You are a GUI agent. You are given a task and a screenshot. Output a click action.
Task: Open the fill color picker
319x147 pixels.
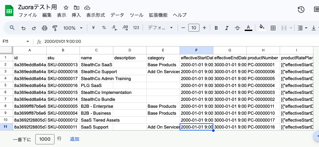point(262,28)
